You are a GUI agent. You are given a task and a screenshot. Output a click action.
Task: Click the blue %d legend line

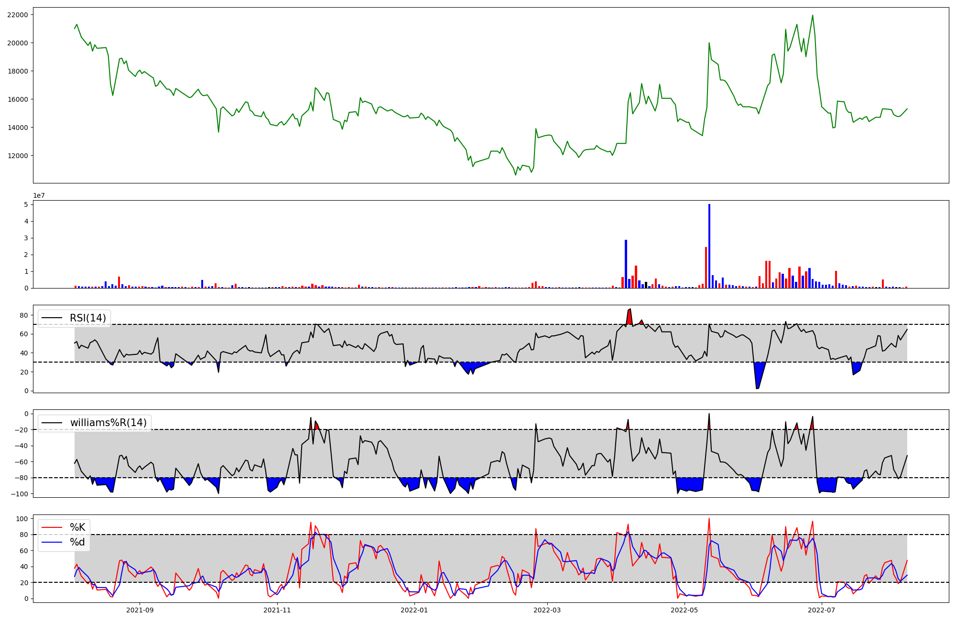[x=52, y=542]
